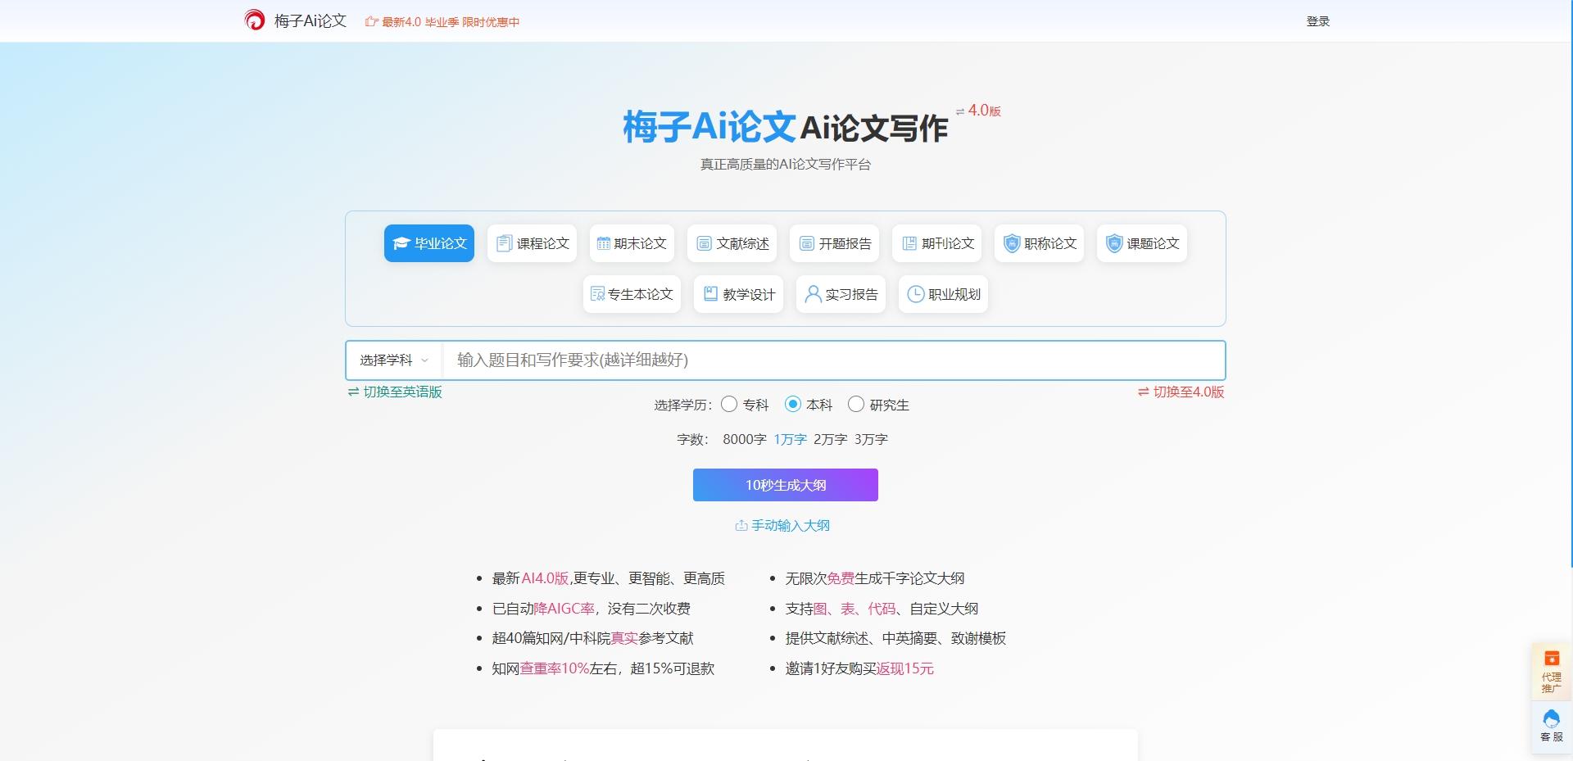Click the 最新4.0 毕业季 限时优惠中 promo link
Image resolution: width=1573 pixels, height=761 pixels.
451,22
